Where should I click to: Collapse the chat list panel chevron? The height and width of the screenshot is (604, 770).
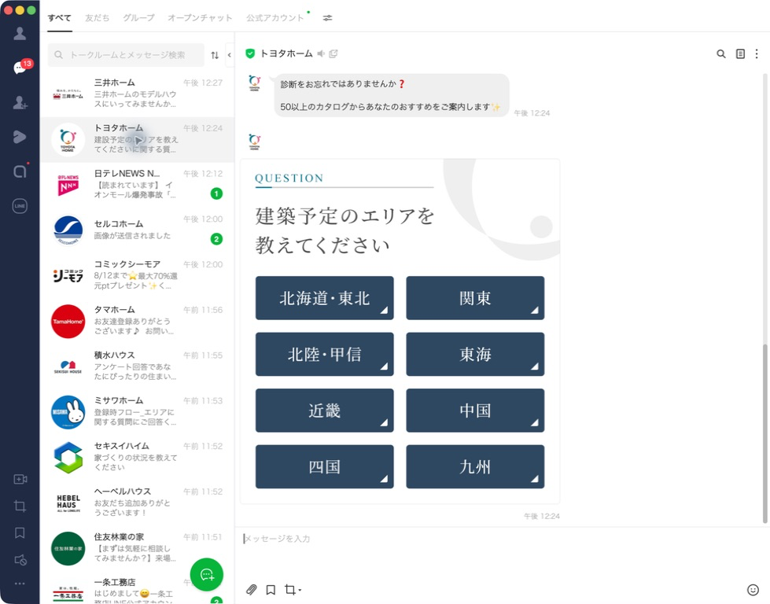coord(230,55)
